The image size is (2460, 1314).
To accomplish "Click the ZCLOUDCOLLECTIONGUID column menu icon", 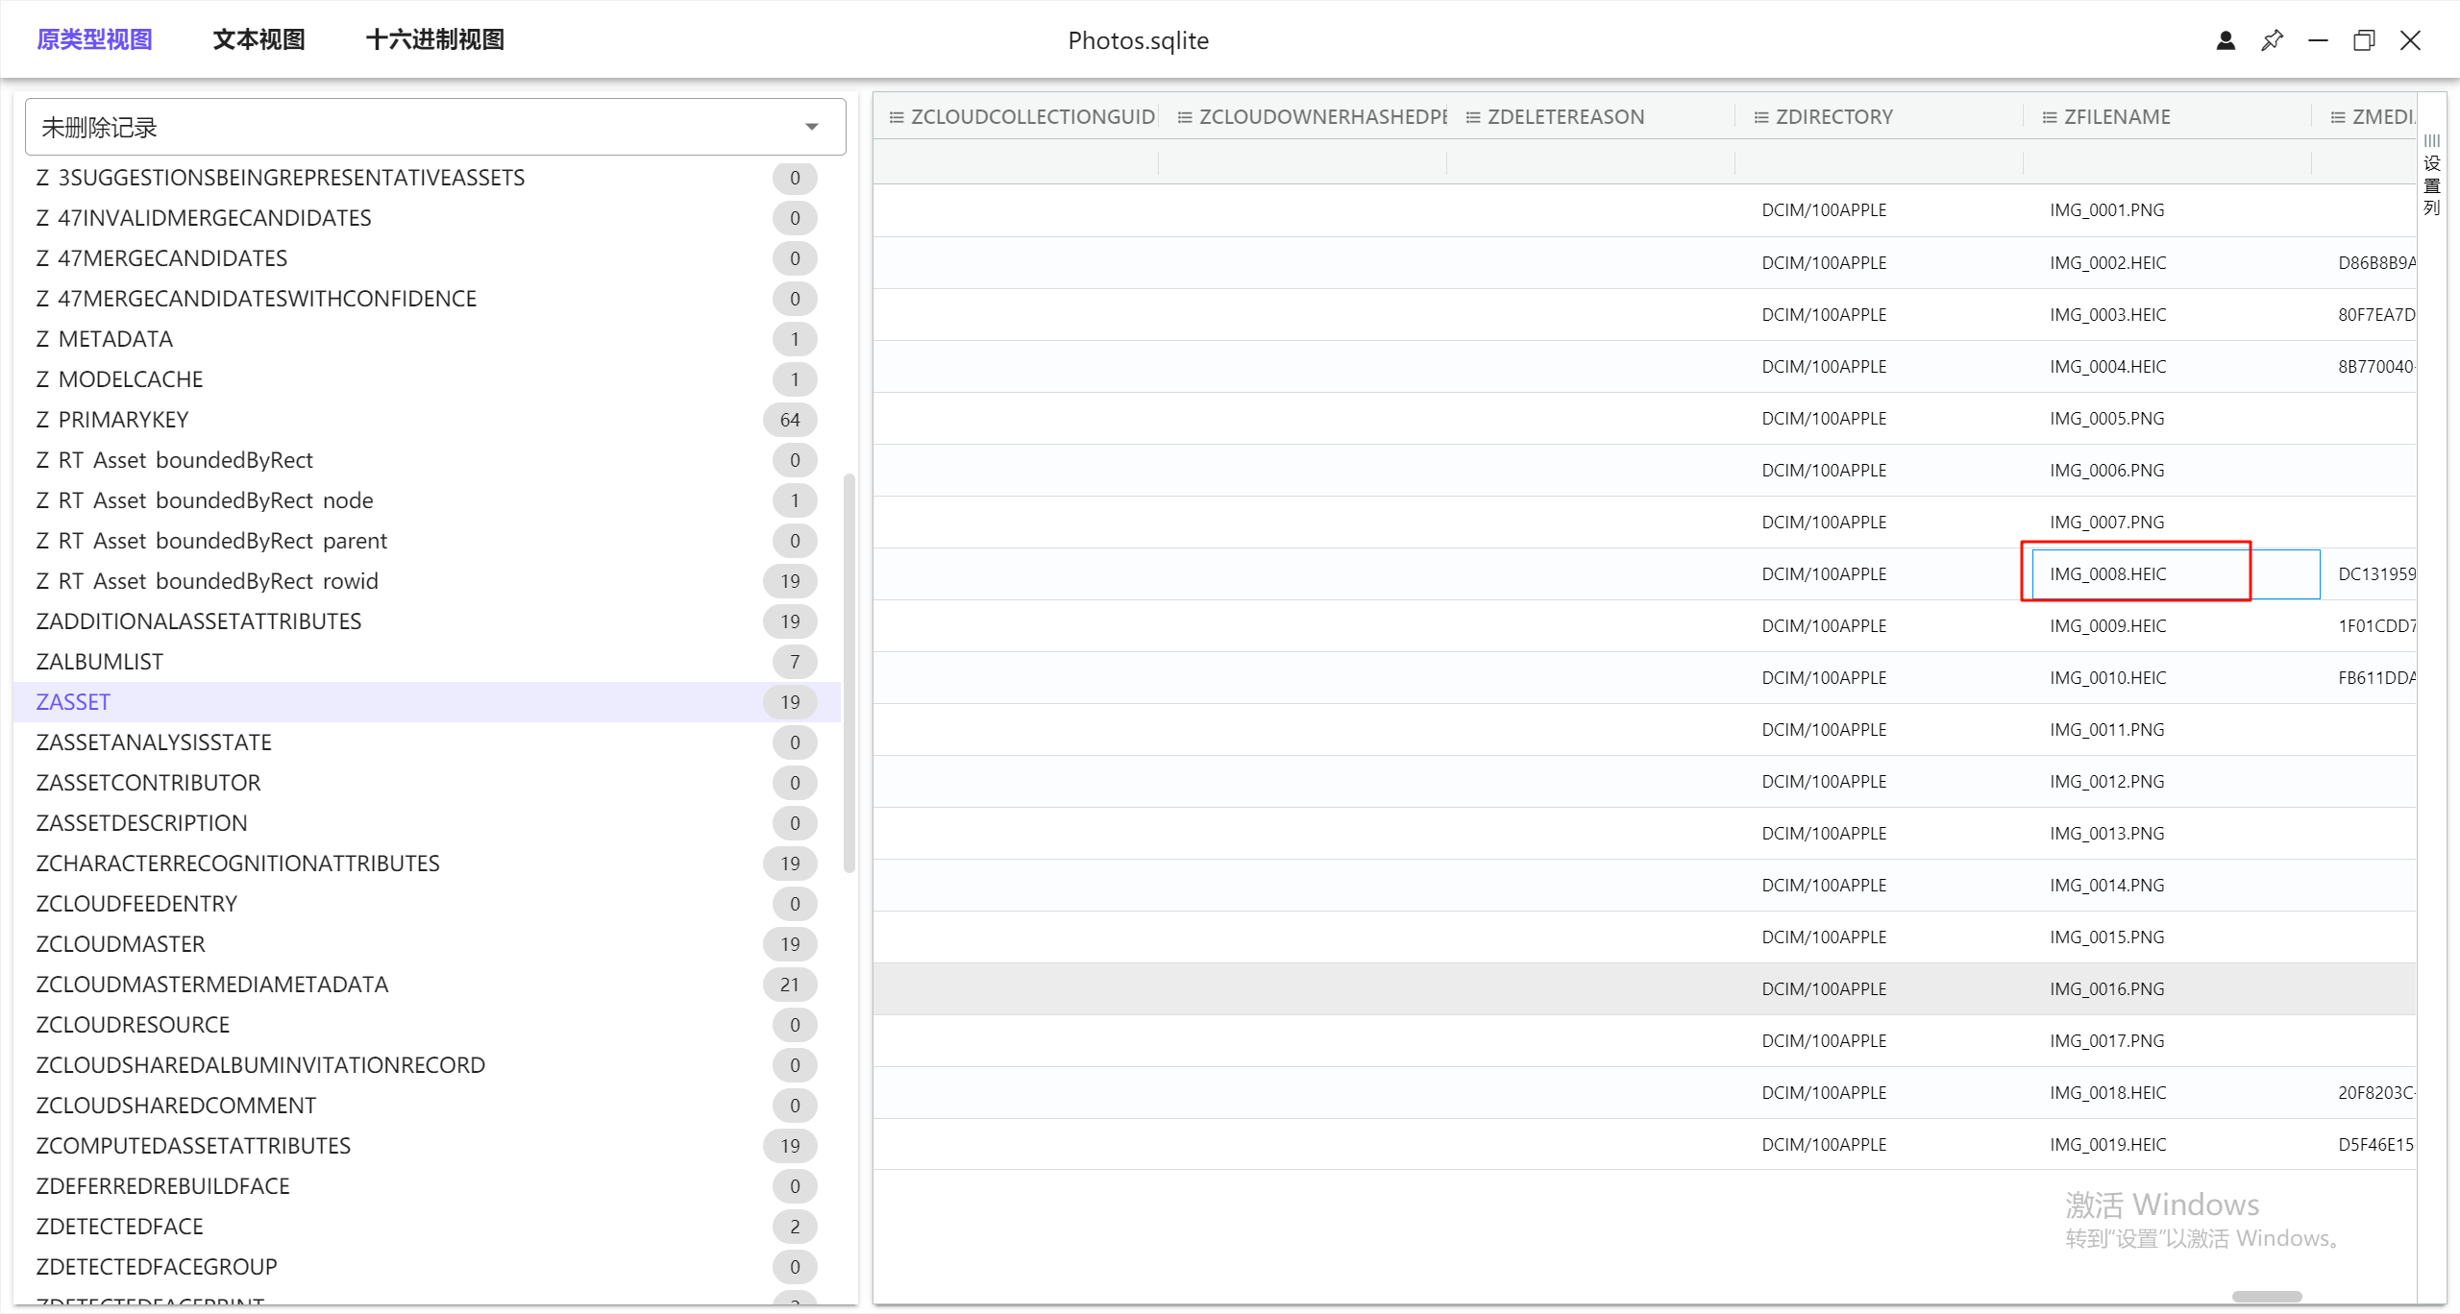I will pyautogui.click(x=896, y=117).
